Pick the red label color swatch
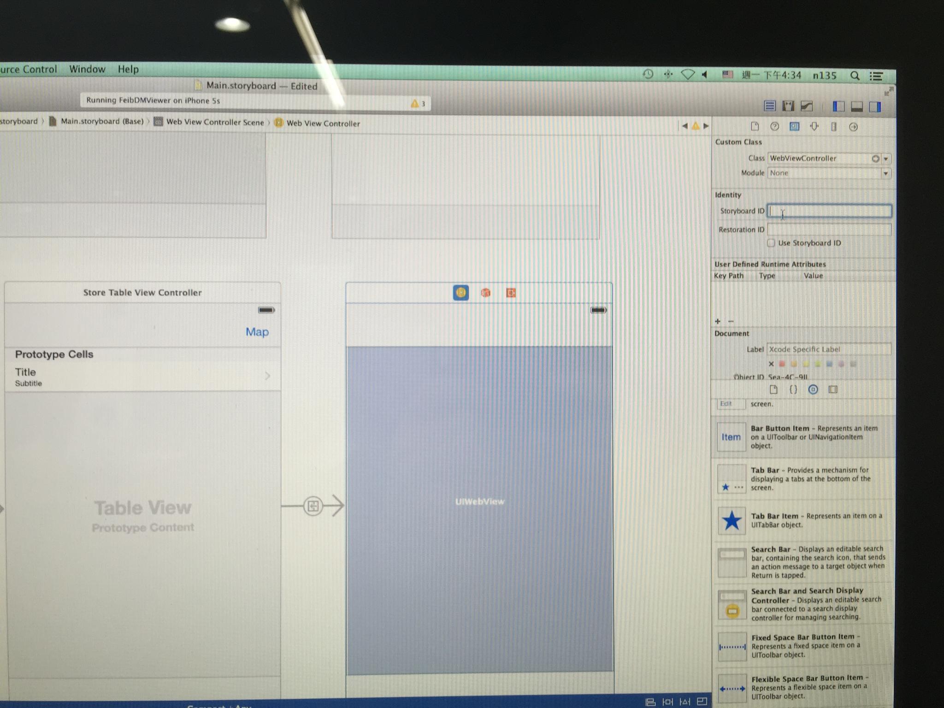The image size is (944, 708). tap(782, 364)
